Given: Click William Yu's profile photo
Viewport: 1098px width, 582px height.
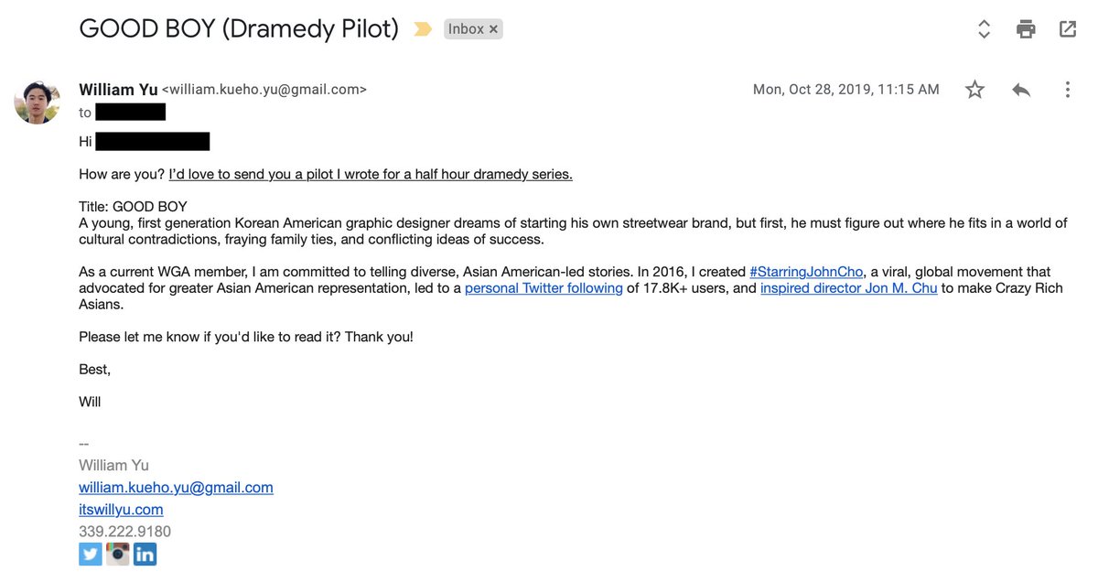Looking at the screenshot, I should 38,101.
